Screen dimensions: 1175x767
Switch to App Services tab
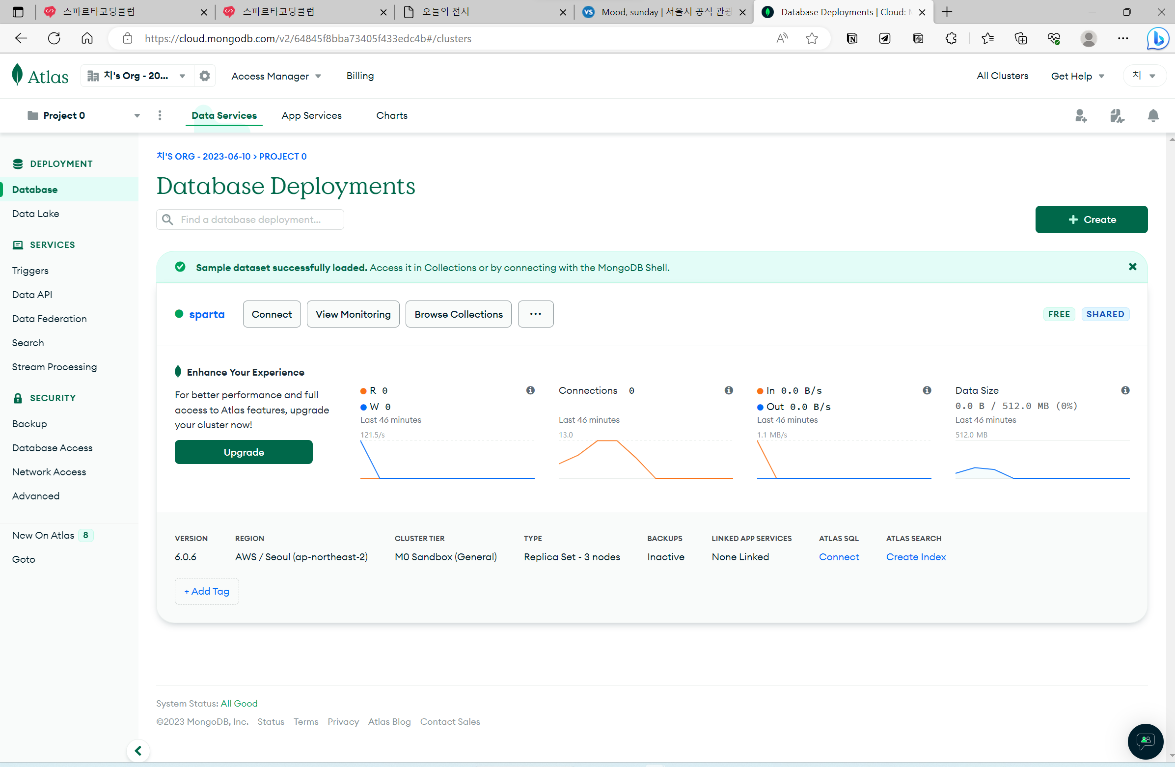point(311,115)
